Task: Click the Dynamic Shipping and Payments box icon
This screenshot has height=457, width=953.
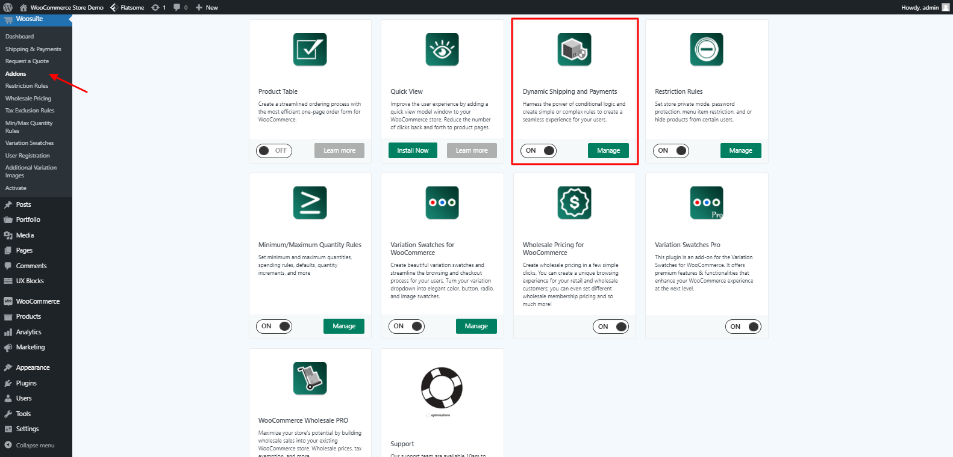Action: pos(574,49)
